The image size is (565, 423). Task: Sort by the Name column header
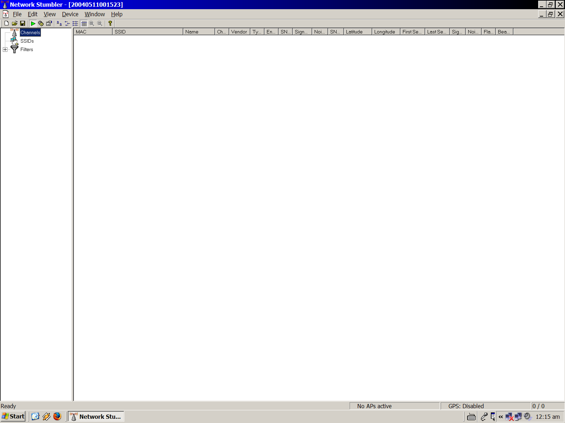(199, 32)
